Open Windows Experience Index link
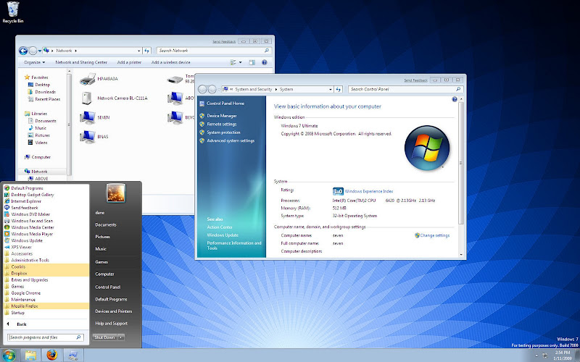The width and height of the screenshot is (580, 362). pos(369,191)
